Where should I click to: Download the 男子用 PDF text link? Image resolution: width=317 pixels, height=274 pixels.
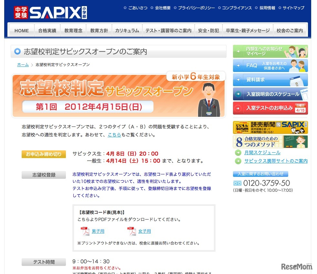[x=98, y=231]
